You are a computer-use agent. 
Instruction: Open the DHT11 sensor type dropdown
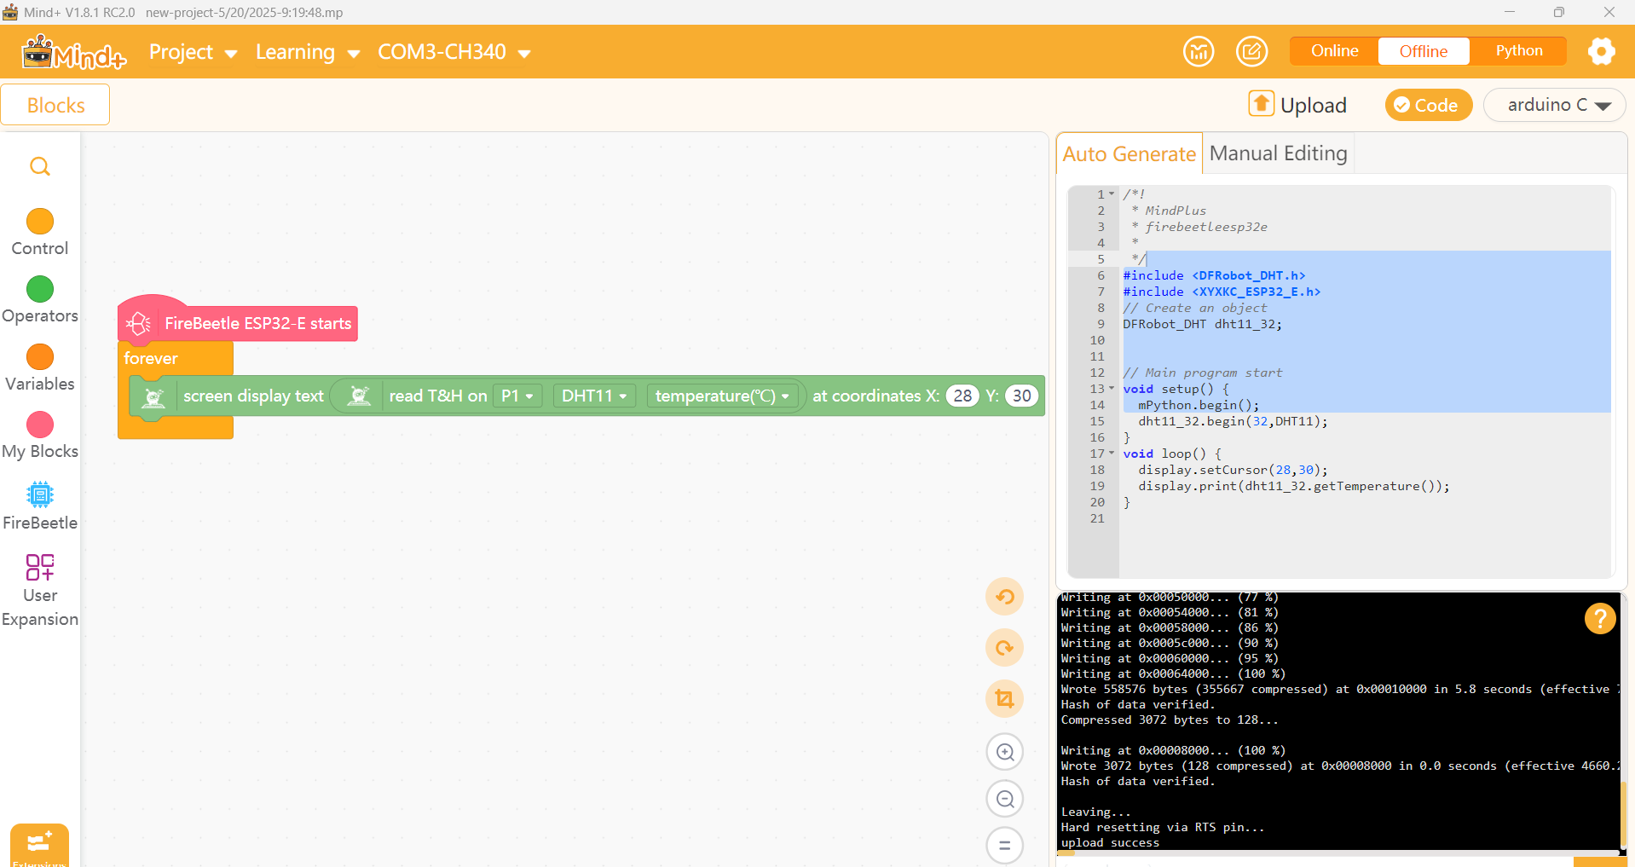[594, 396]
